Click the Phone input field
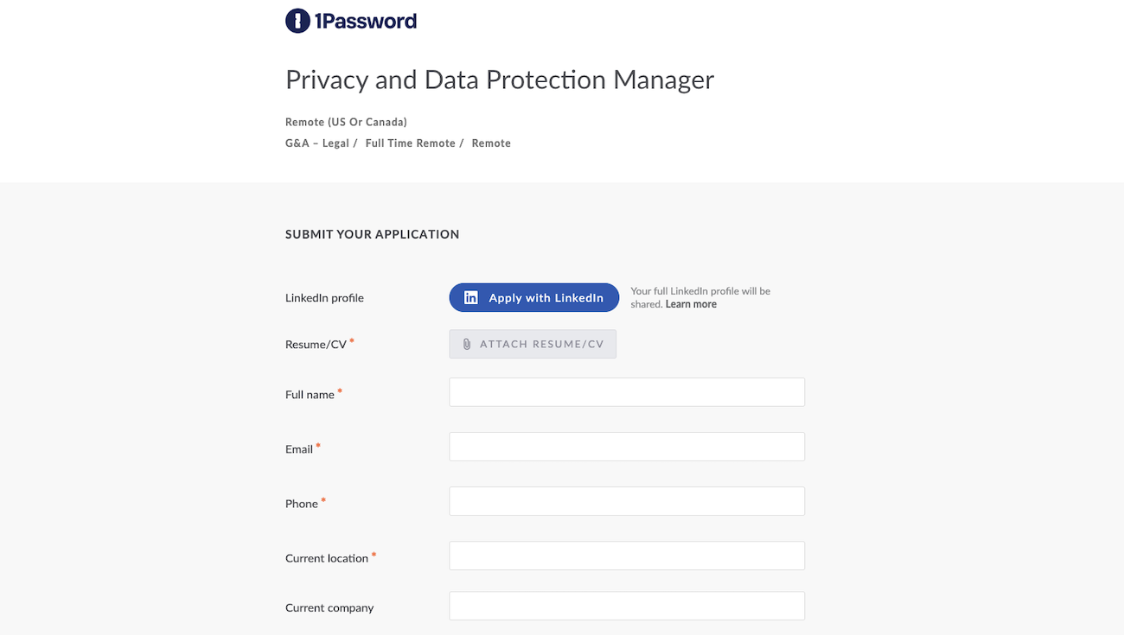 coord(626,500)
